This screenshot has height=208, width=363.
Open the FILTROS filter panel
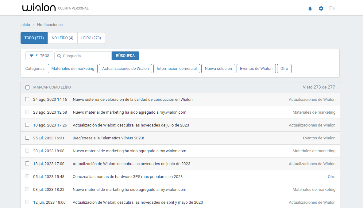(x=39, y=56)
